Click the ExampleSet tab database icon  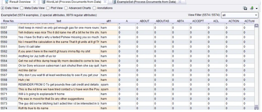(114, 2)
